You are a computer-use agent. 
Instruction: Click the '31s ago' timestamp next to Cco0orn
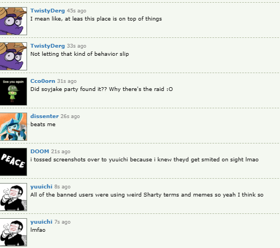[67, 81]
